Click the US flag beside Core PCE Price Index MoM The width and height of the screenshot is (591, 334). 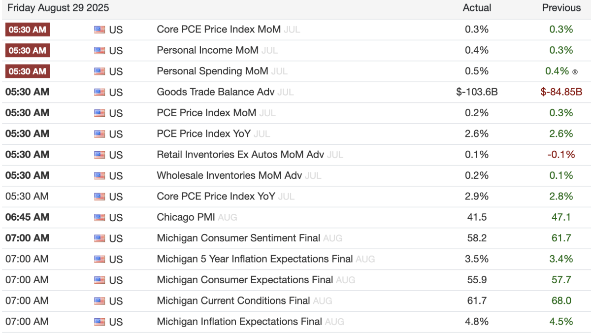point(99,30)
